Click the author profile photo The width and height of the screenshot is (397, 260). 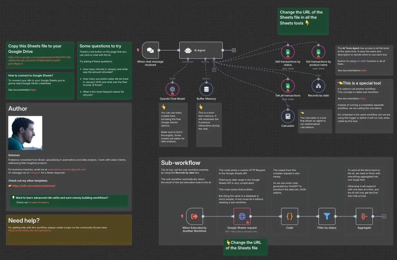coord(25,133)
